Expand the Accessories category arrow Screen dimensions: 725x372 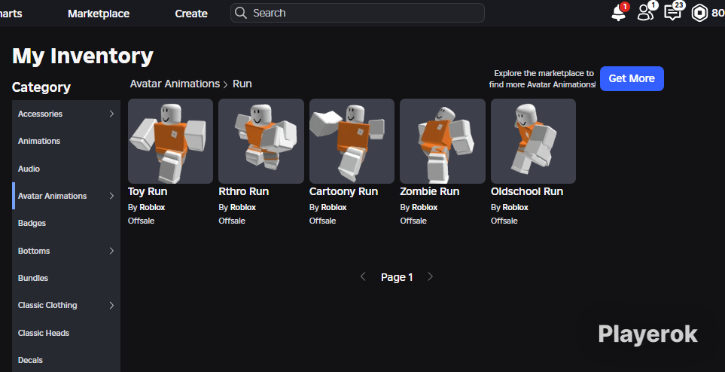111,114
